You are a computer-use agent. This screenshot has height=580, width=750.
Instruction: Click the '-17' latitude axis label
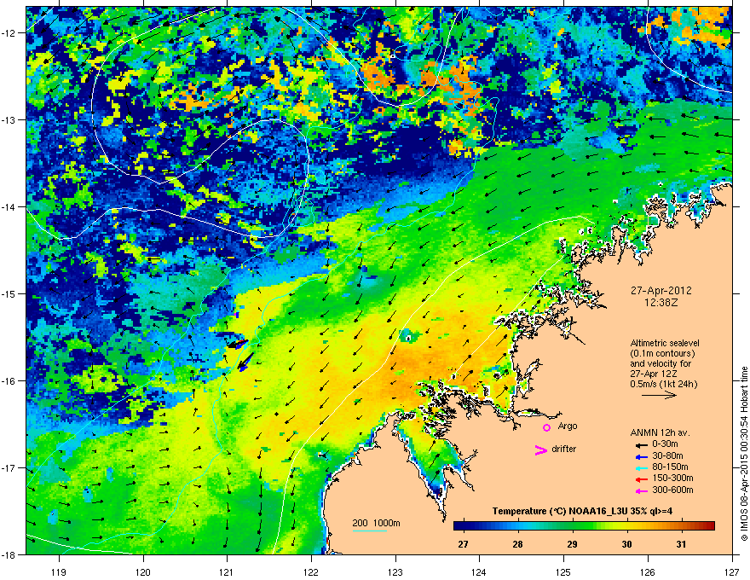click(x=9, y=467)
